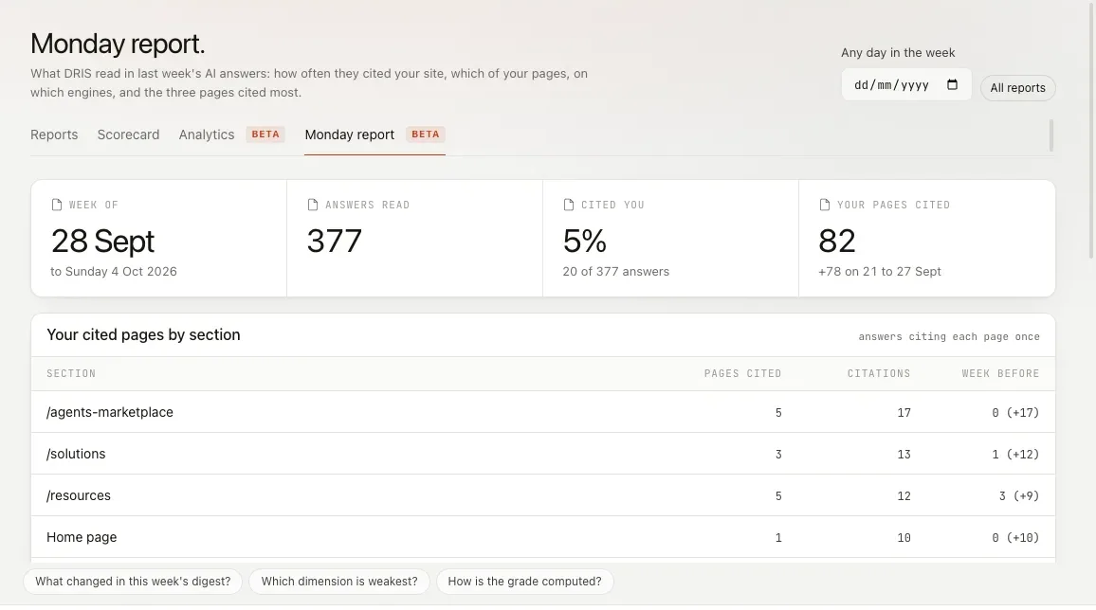
Task: Click the BETA badge next to Analytics
Action: [x=265, y=135]
